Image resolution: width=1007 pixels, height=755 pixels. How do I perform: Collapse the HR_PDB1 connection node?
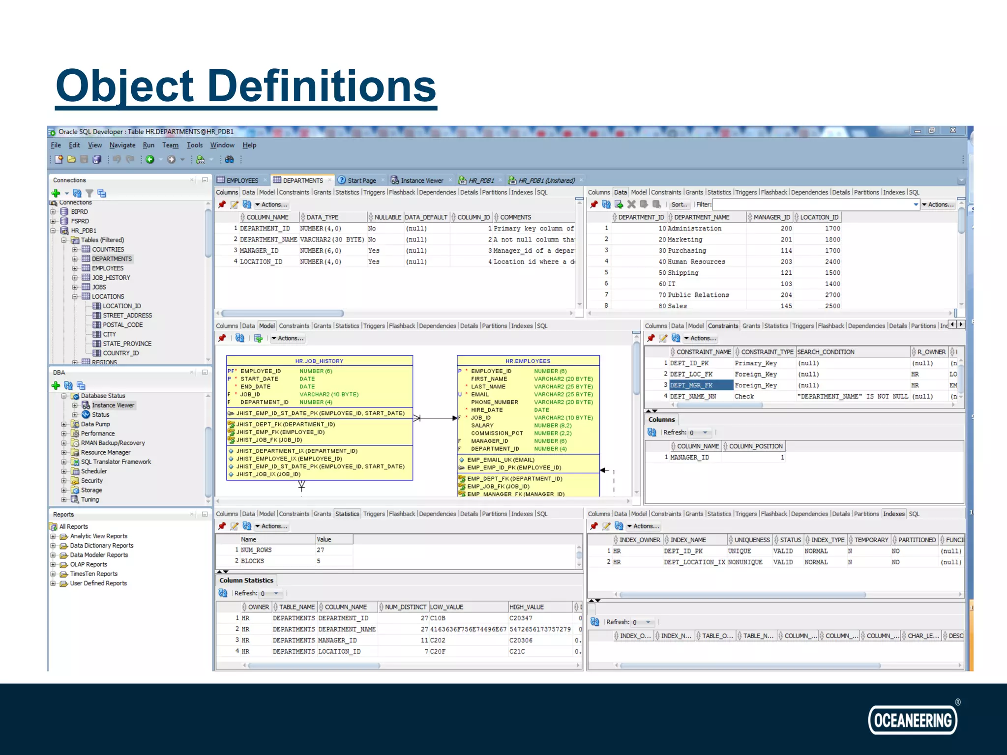(x=53, y=231)
